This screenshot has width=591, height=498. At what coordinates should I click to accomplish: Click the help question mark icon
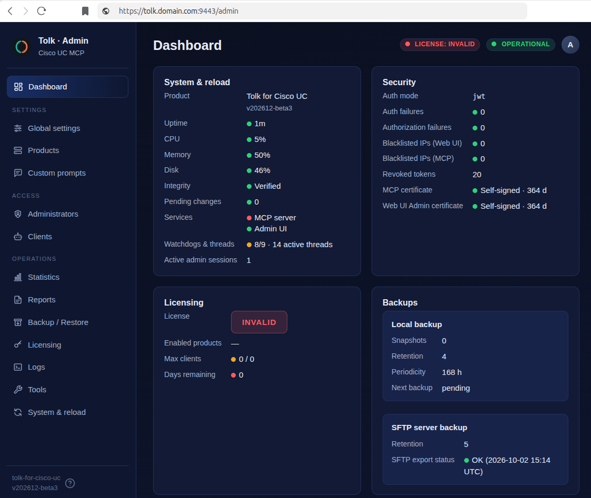pyautogui.click(x=70, y=483)
